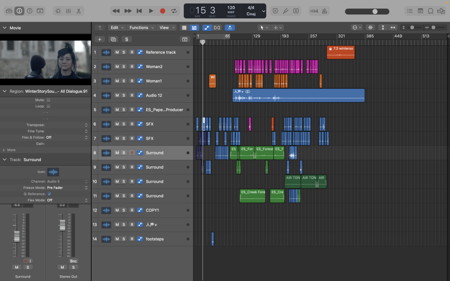
Task: Solo the Woman2 track
Action: [123, 67]
